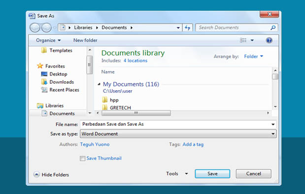The width and height of the screenshot is (305, 194).
Task: Click Libraries in the breadcrumb path
Action: click(83, 28)
